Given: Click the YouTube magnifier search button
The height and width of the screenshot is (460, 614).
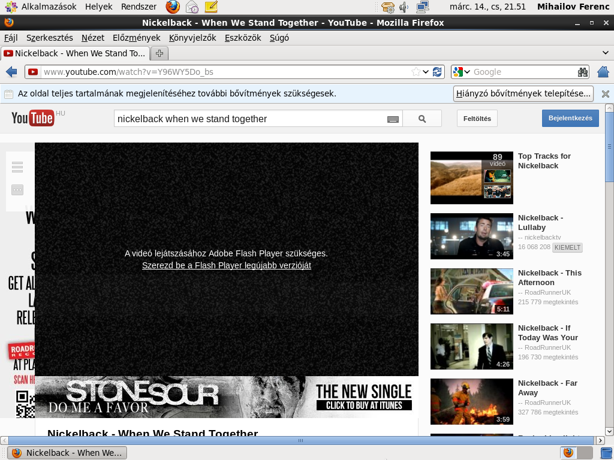Looking at the screenshot, I should pos(422,119).
